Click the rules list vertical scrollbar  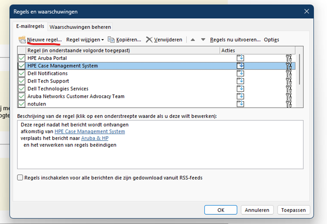(299, 69)
